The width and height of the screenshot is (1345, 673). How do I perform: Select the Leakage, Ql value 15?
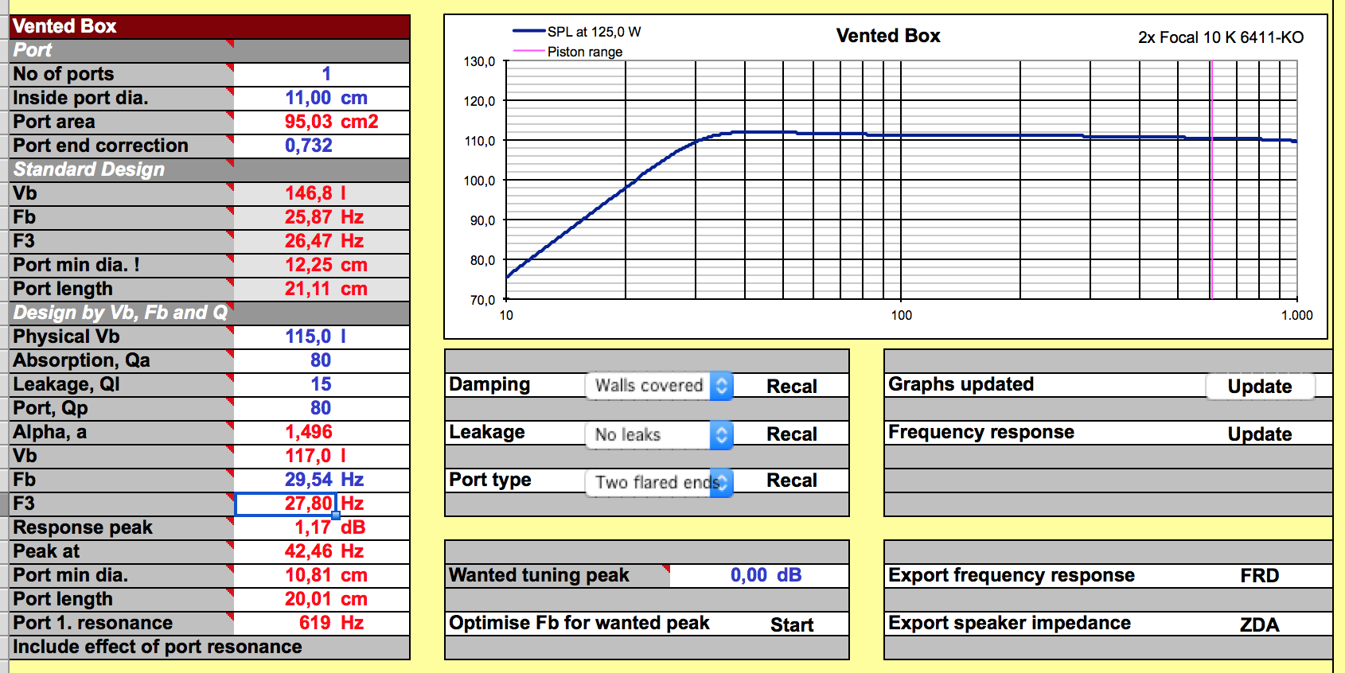tap(322, 384)
